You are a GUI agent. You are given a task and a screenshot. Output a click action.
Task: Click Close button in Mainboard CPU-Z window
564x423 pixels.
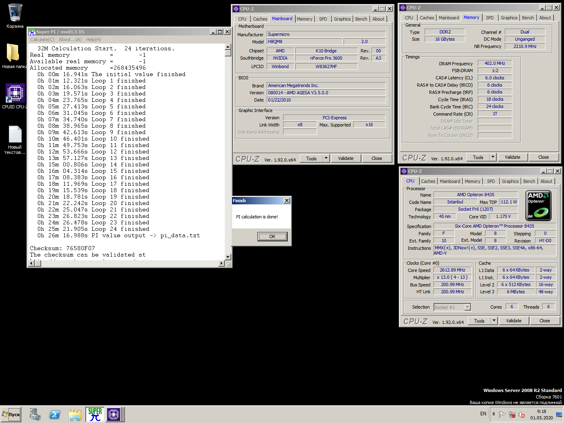click(x=377, y=158)
